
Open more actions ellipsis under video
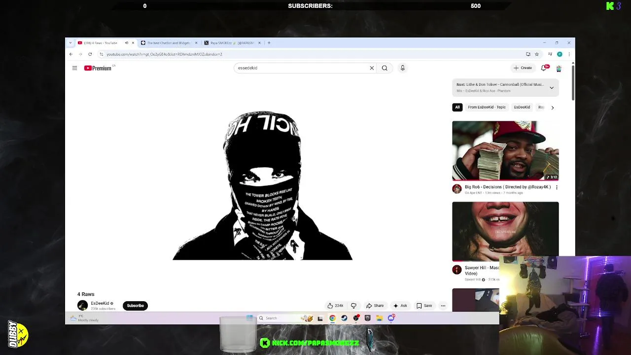[x=443, y=306]
